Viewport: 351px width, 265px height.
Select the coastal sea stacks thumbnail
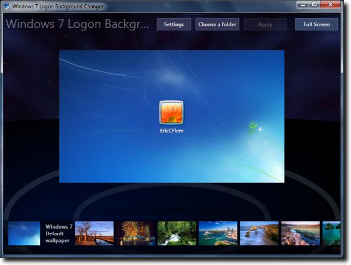click(x=259, y=233)
